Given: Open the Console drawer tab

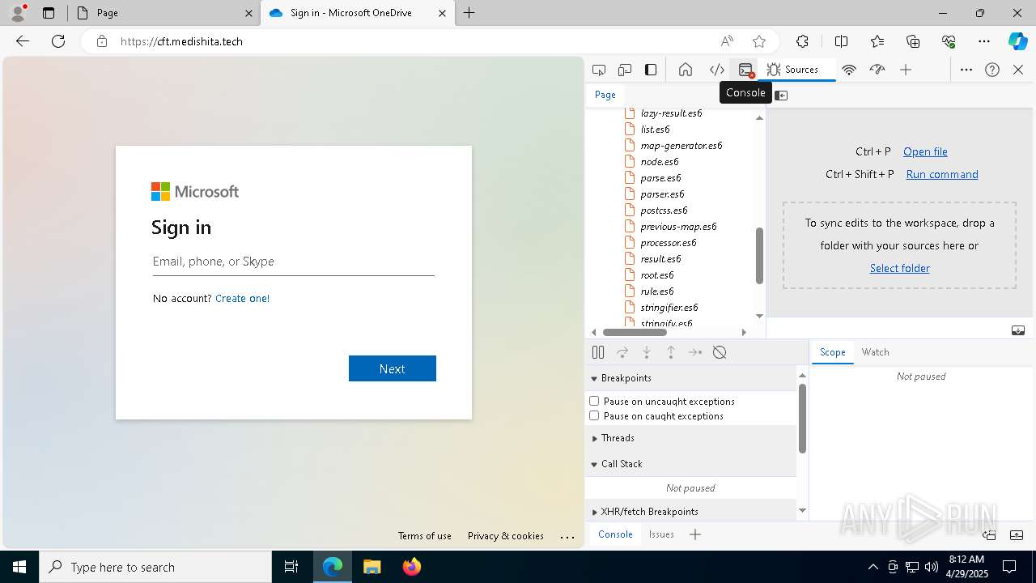Looking at the screenshot, I should click(615, 534).
